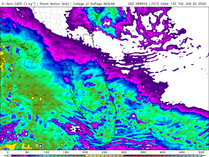This screenshot has width=209, height=157.
Task: Click the '00Z HRRRV4' model run text
Action: pos(138,4)
